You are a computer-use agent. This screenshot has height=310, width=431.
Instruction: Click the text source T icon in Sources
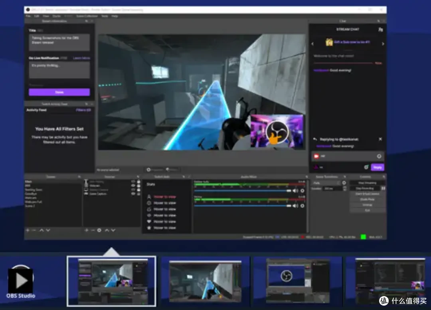pyautogui.click(x=86, y=182)
